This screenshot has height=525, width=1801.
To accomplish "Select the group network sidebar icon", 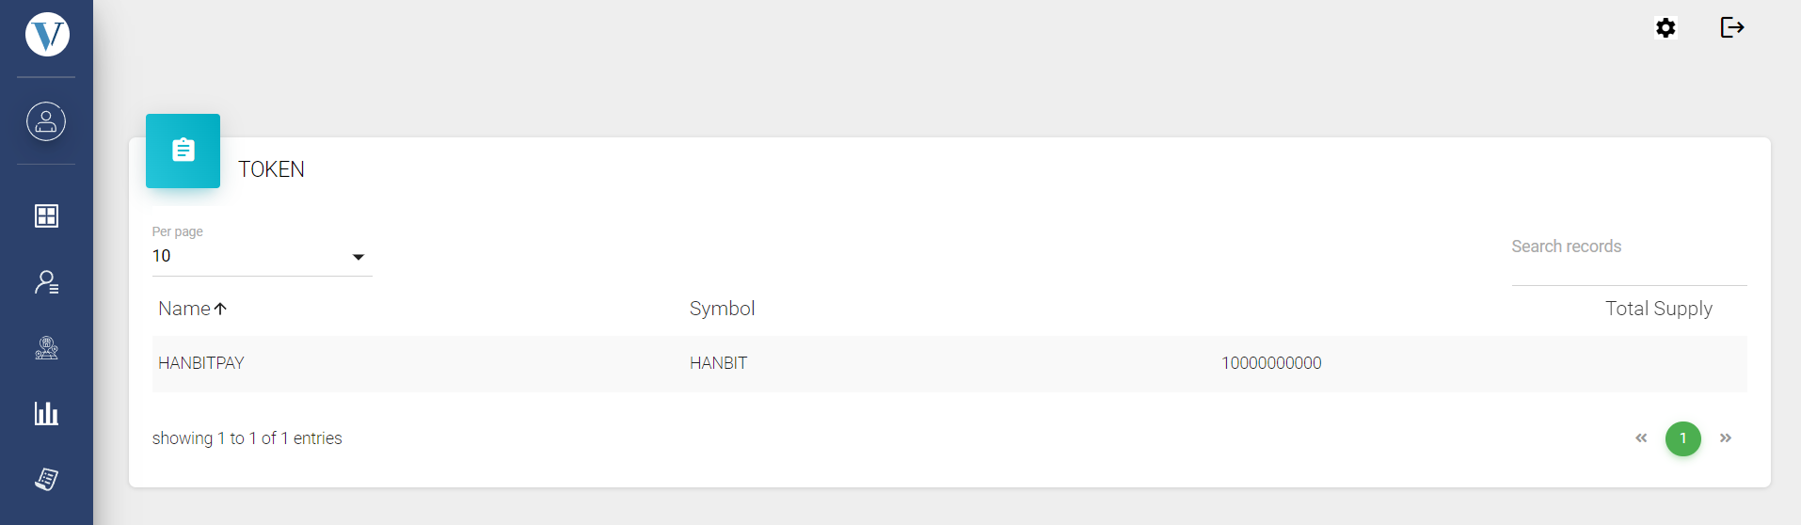I will pos(46,348).
